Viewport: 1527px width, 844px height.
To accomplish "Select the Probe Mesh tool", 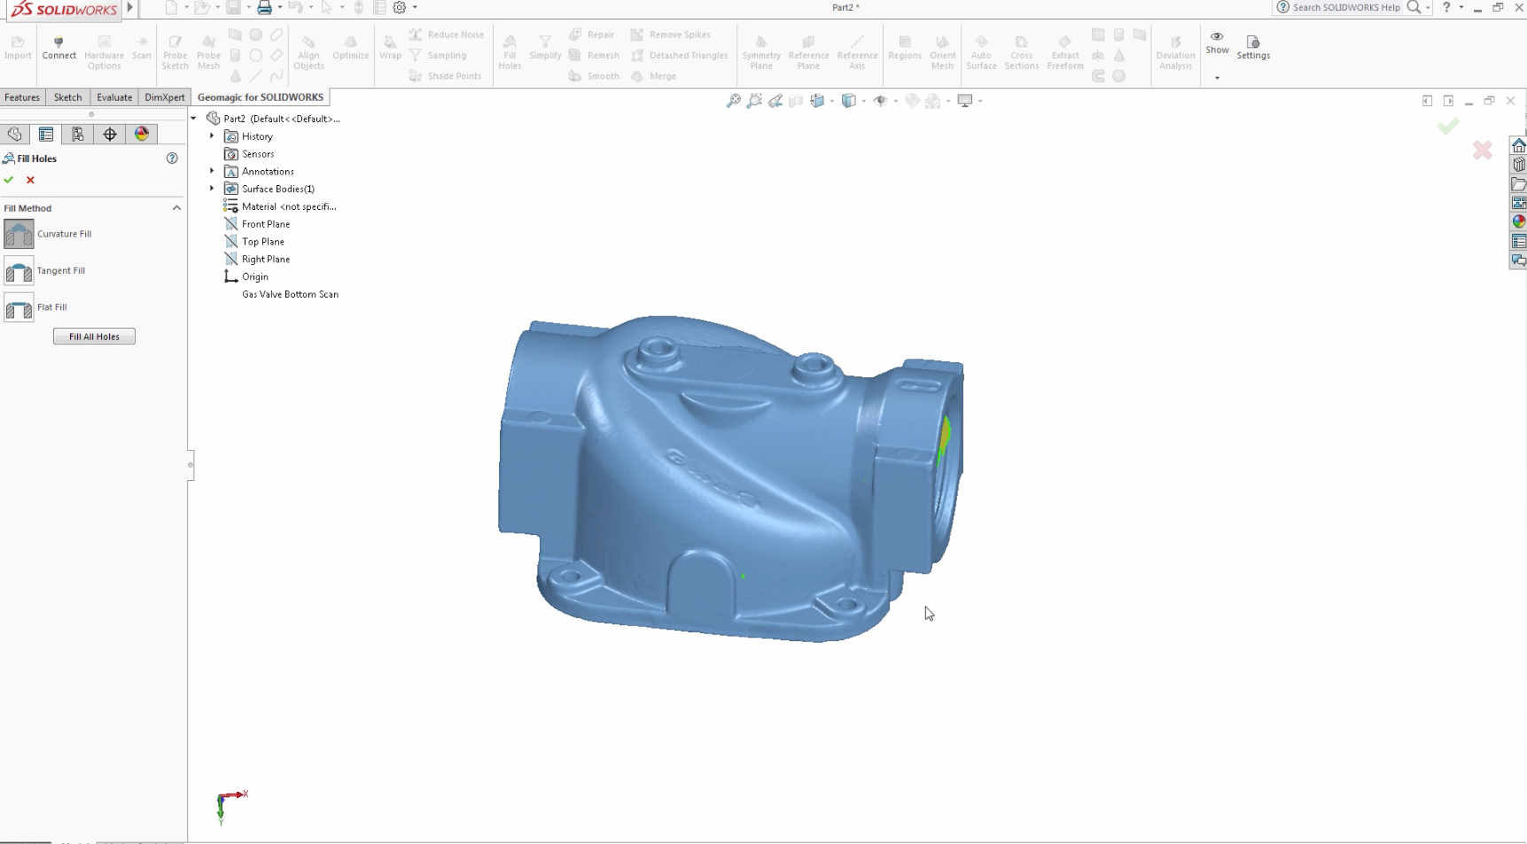I will click(208, 52).
